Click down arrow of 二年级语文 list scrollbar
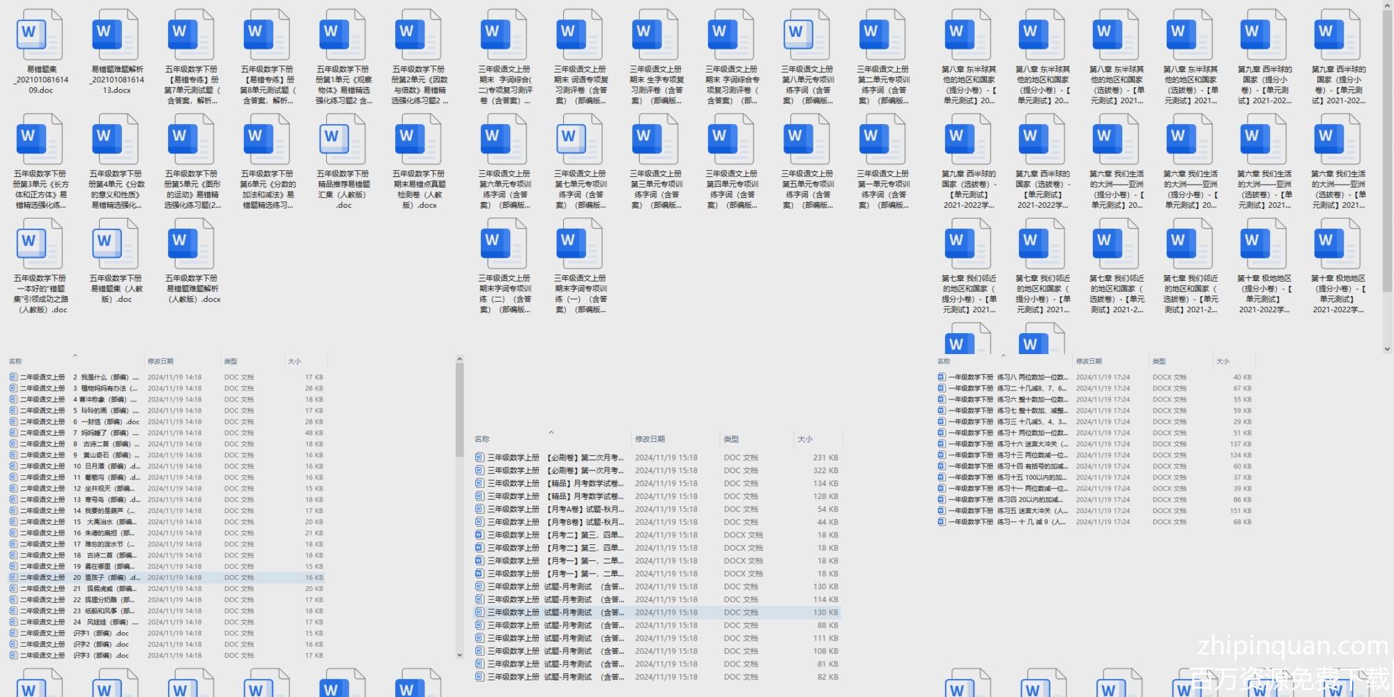The width and height of the screenshot is (1394, 697). point(459,655)
